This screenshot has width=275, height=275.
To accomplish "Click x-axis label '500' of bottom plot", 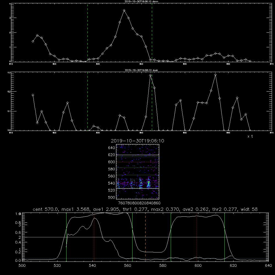I will tap(22, 266).
